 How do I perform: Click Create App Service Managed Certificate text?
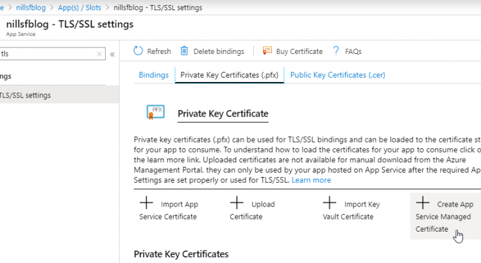coord(444,217)
